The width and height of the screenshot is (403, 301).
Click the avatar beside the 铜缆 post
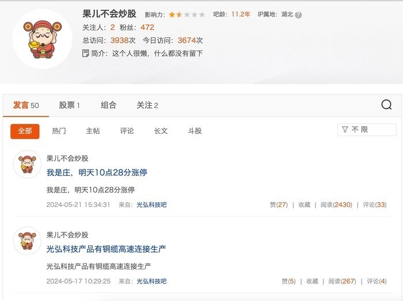(27, 241)
